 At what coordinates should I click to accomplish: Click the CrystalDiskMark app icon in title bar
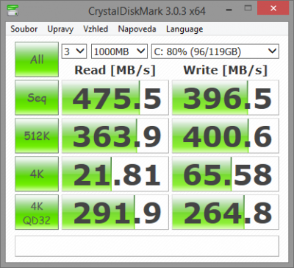[12, 10]
